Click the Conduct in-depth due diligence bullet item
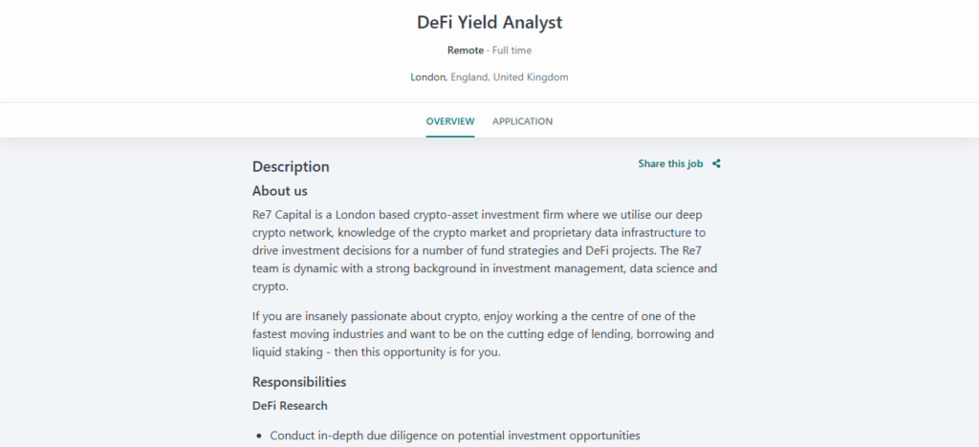This screenshot has height=447, width=979. 454,436
